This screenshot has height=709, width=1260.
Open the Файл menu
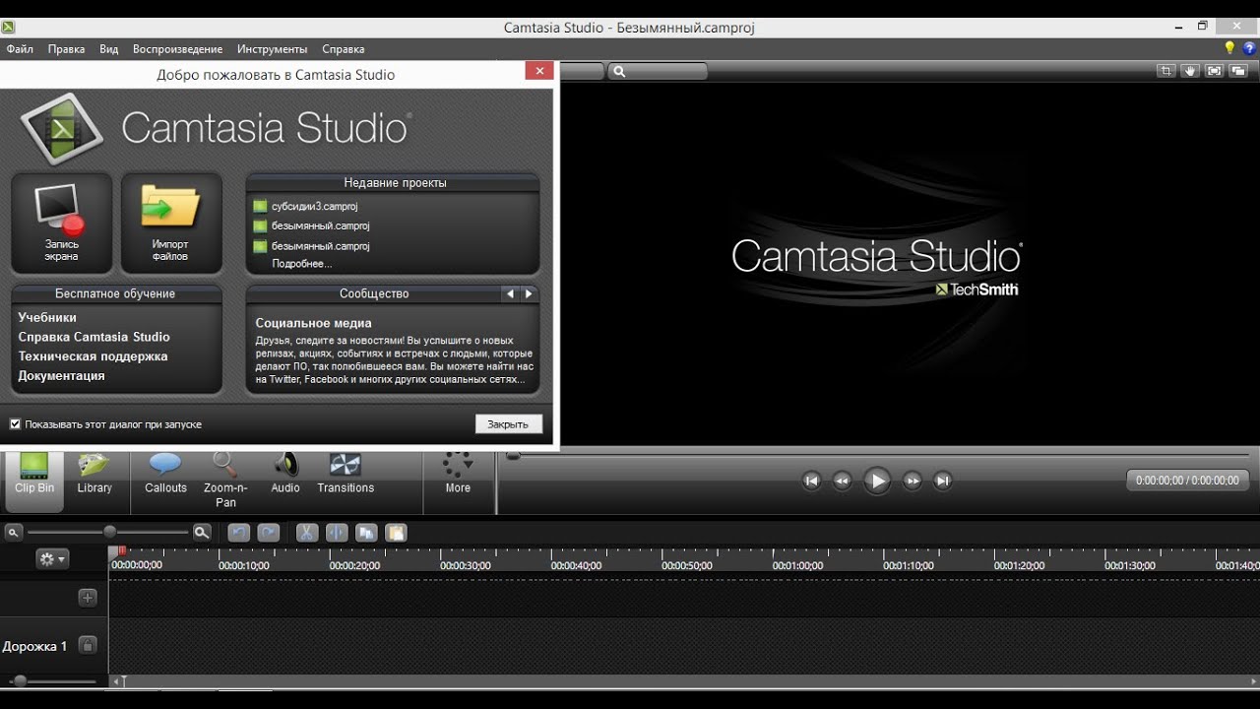click(x=20, y=49)
